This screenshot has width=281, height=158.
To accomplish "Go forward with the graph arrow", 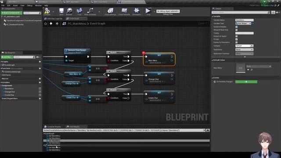I will click(x=57, y=23).
